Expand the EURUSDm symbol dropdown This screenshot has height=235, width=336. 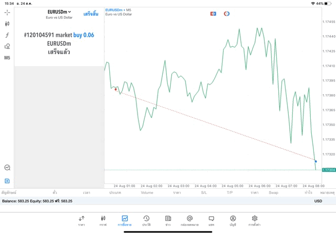(x=59, y=12)
